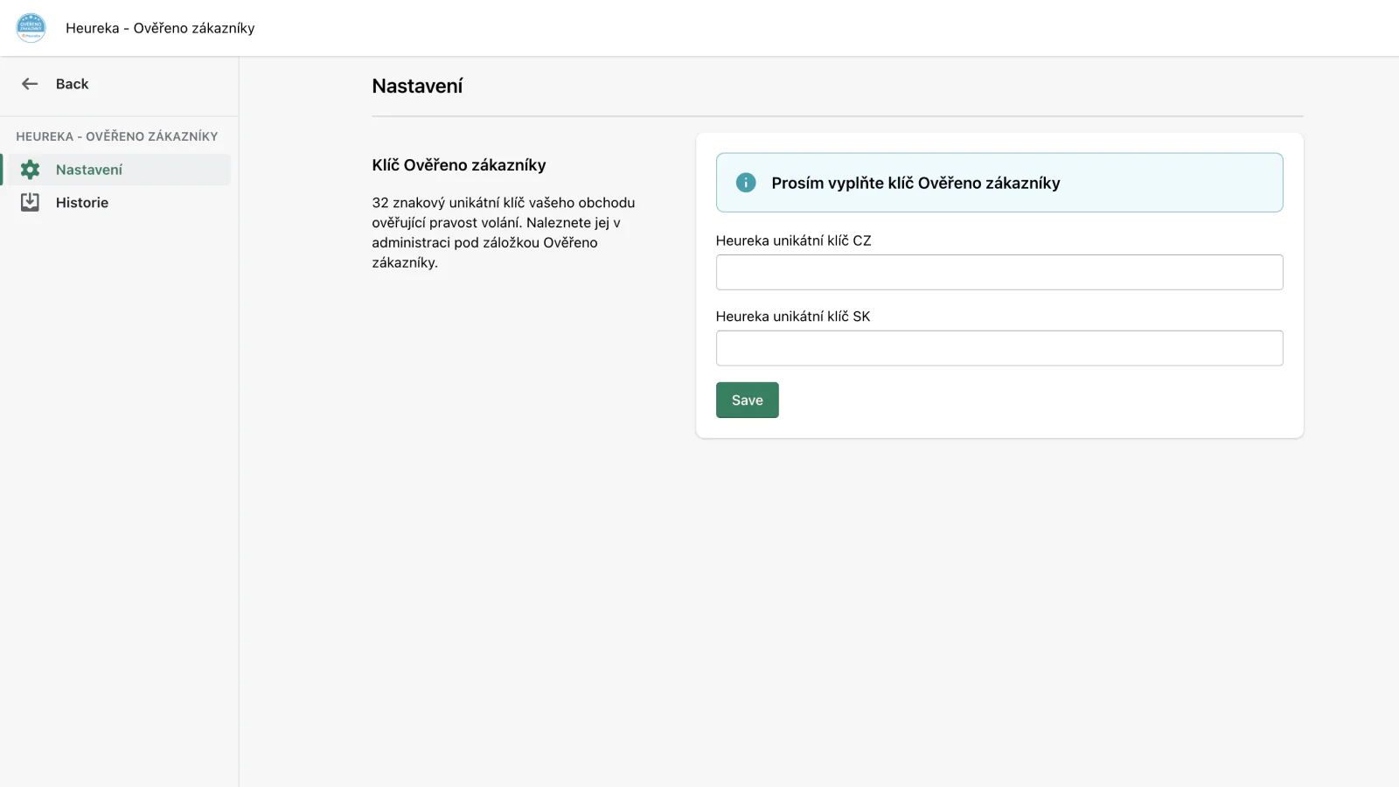The width and height of the screenshot is (1399, 787).
Task: Open the Historie sidebar item
Action: pos(117,202)
